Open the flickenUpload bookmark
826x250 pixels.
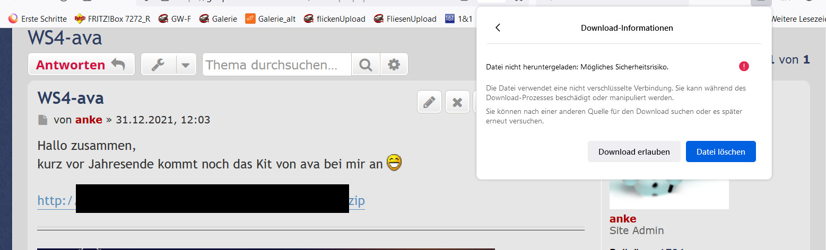[335, 19]
